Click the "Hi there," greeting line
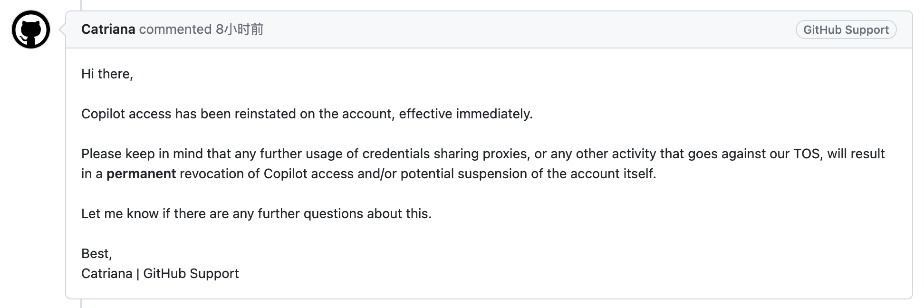Screen dimensions: 924x308 [107, 74]
